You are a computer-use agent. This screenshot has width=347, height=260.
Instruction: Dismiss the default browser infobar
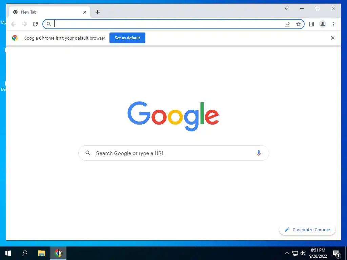coord(333,38)
